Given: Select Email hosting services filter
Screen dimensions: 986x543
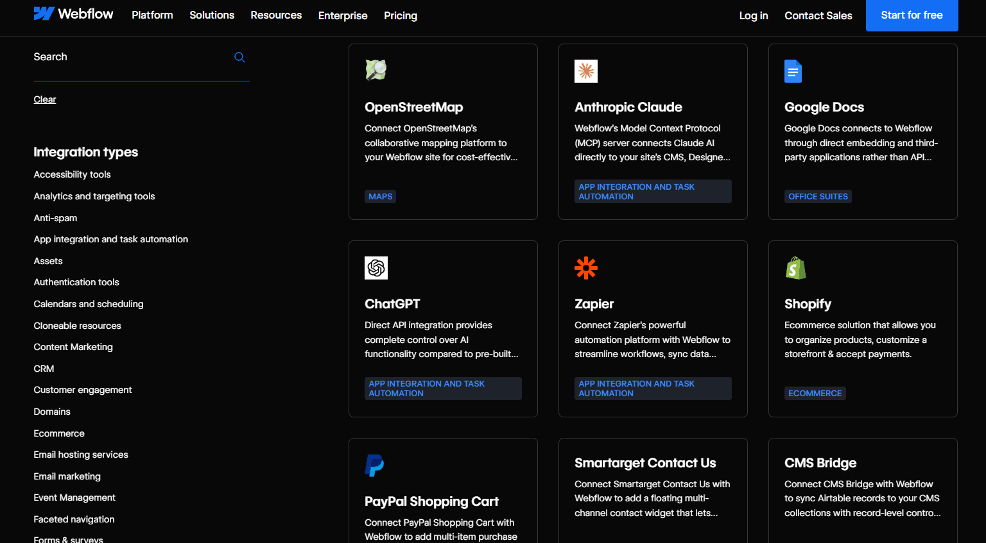Looking at the screenshot, I should (x=81, y=455).
